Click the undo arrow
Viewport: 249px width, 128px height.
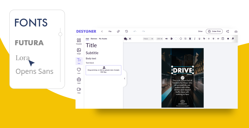coord(135,31)
